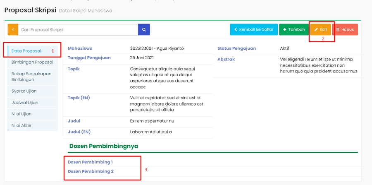372x185 pixels.
Task: Click the blue search magnifier icon
Action: click(x=144, y=30)
